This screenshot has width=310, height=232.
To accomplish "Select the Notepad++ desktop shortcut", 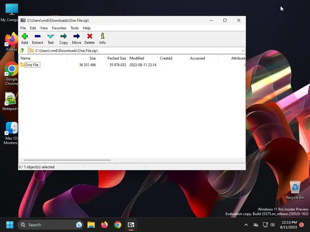I will (x=10, y=101).
